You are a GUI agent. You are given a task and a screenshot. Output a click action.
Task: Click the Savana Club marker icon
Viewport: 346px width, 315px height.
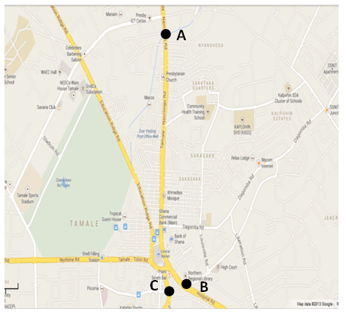(x=59, y=107)
